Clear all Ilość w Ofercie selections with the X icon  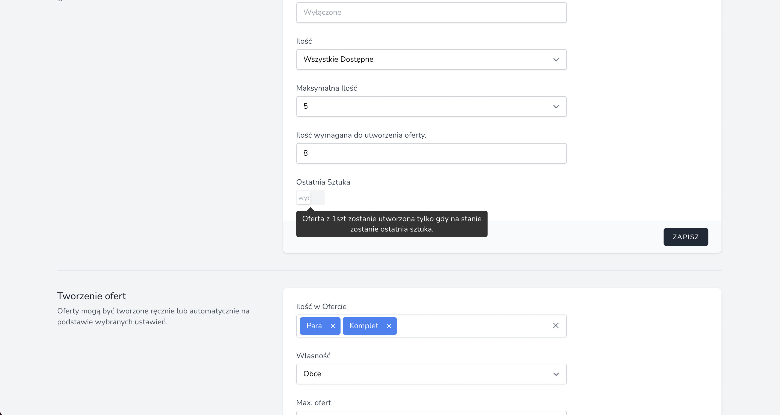556,325
